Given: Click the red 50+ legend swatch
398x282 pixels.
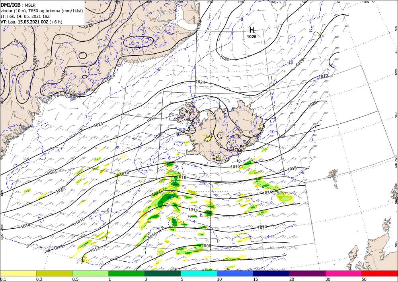Looking at the screenshot, I should [380, 273].
